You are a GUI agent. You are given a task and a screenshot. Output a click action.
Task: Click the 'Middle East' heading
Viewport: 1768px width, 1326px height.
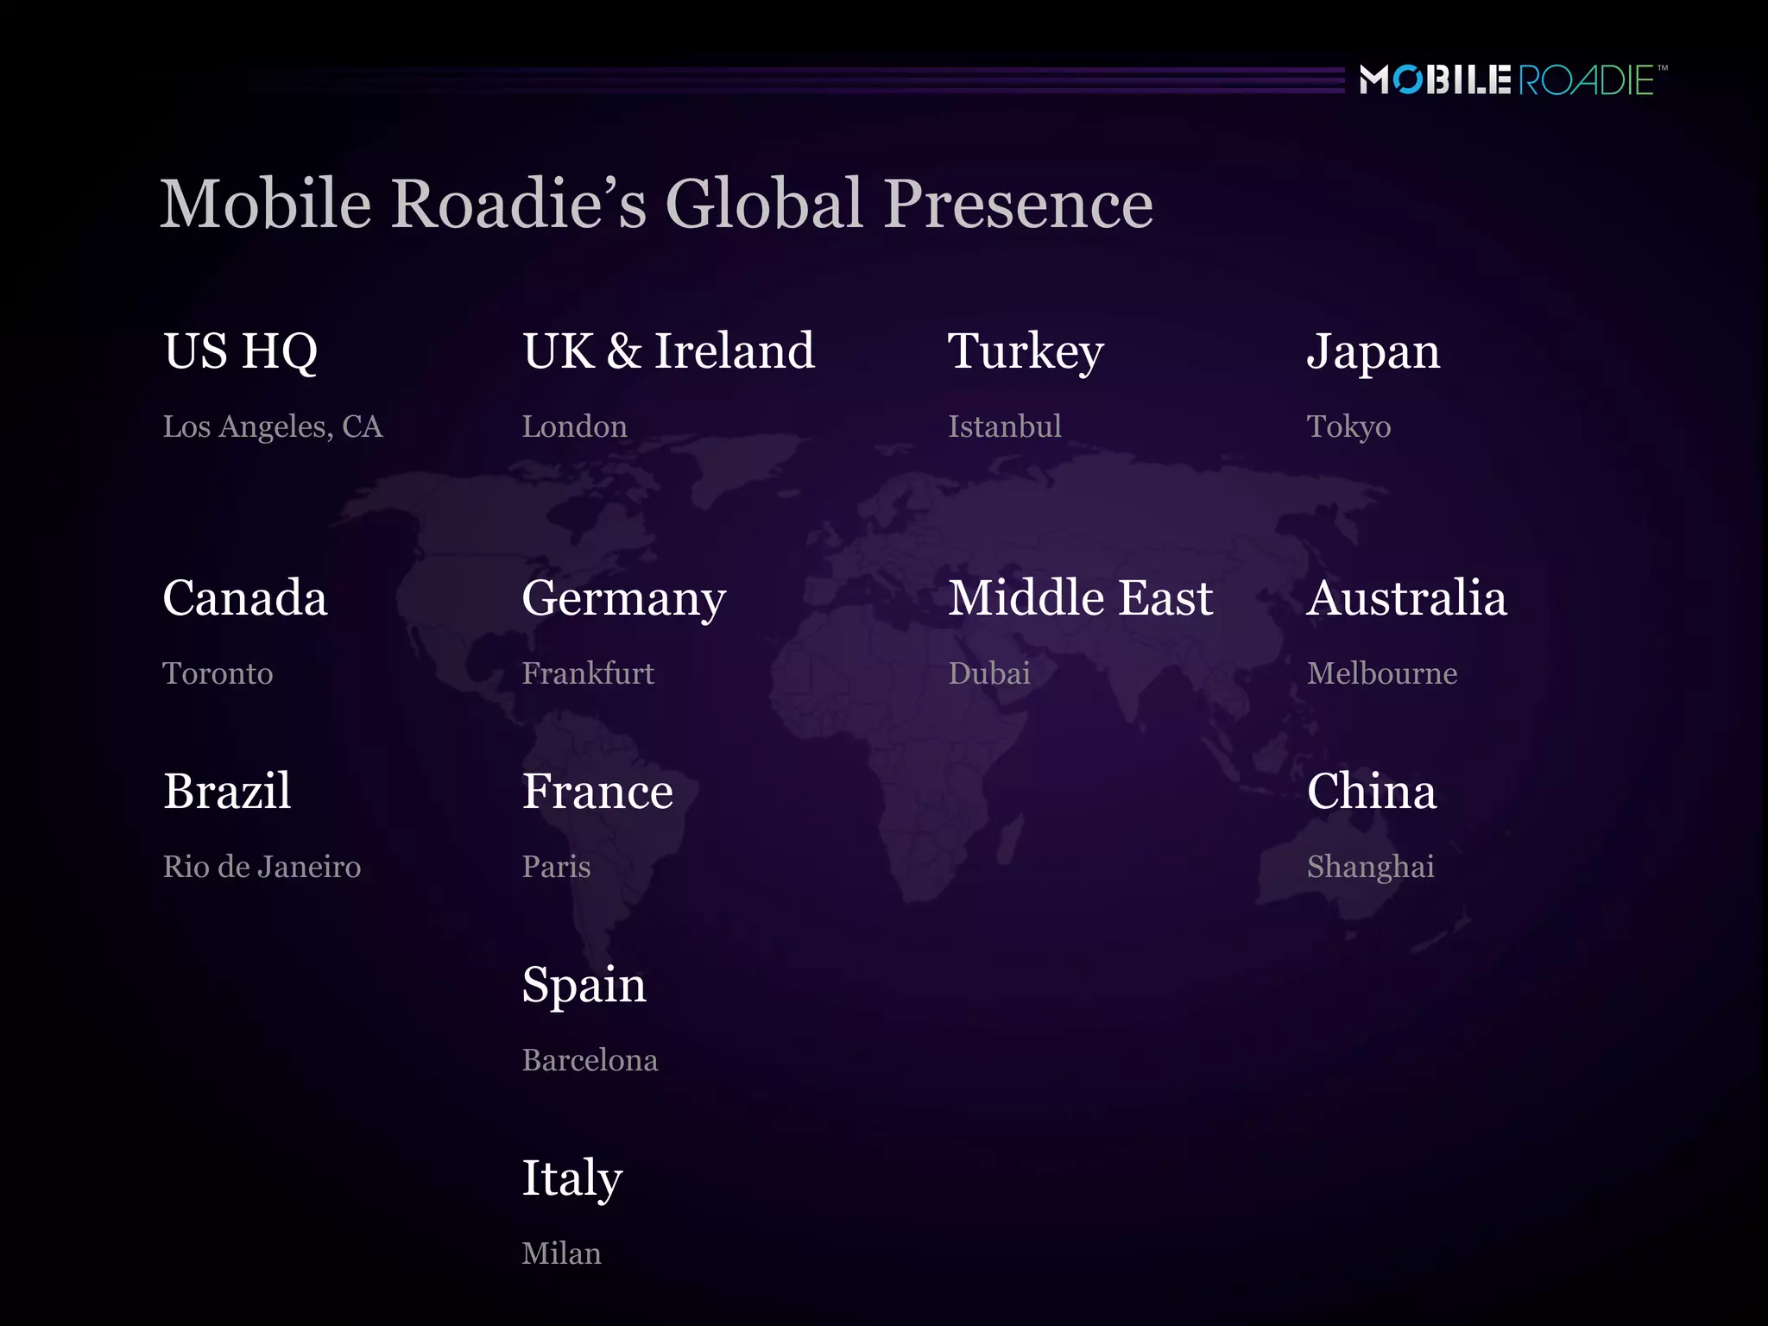point(1081,597)
